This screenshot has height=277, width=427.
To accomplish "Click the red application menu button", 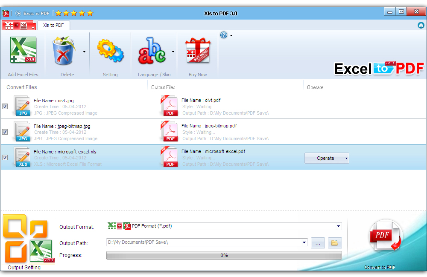I will (18, 26).
